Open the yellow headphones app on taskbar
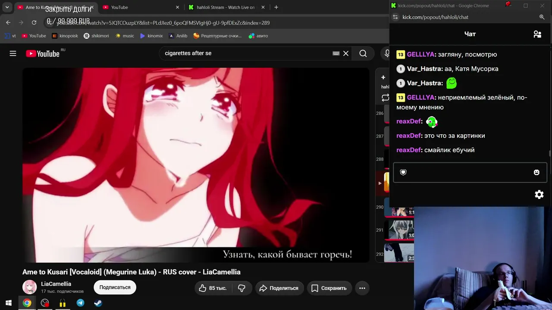Viewport: 552px width, 310px height. tap(63, 303)
